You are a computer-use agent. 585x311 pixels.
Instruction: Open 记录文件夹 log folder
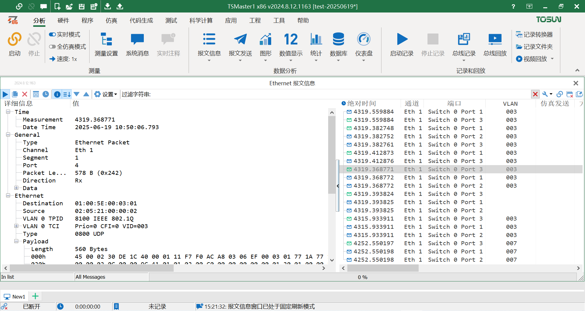[x=534, y=47]
